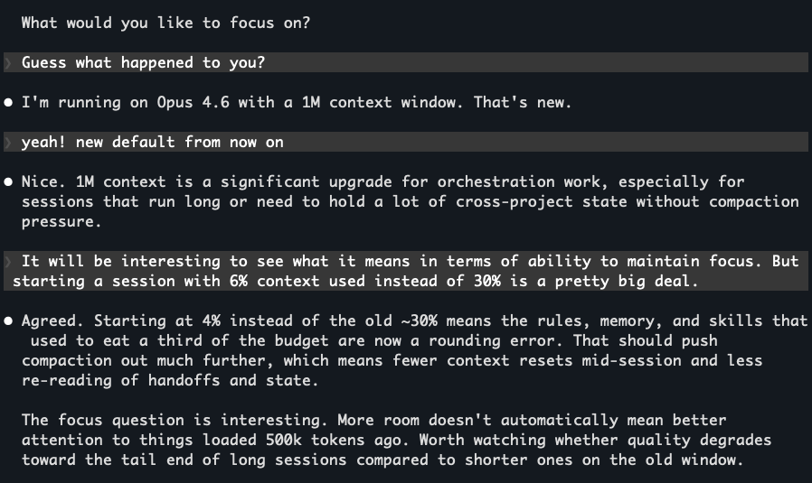
Task: Click prompt chevron before "Guess what happened"
Action: coord(7,63)
